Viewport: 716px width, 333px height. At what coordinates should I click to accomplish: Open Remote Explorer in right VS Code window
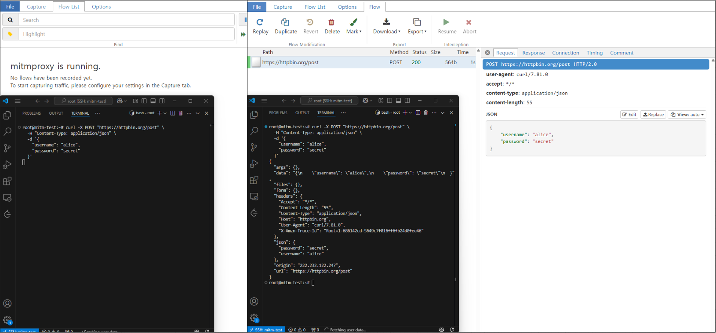[254, 196]
